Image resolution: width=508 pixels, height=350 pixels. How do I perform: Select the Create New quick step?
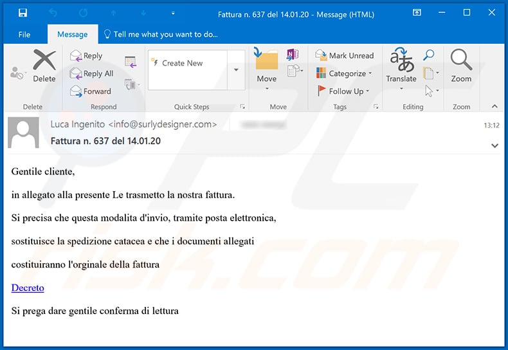pos(187,63)
